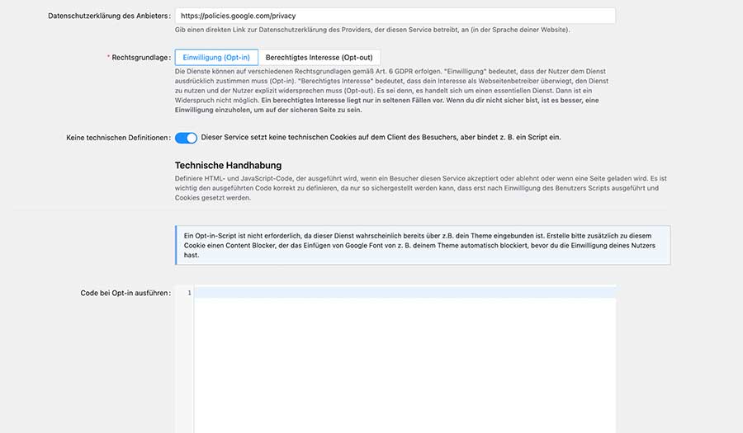Click the blue Opt-in-Script info notice box
The height and width of the screenshot is (433, 743).
(x=423, y=245)
